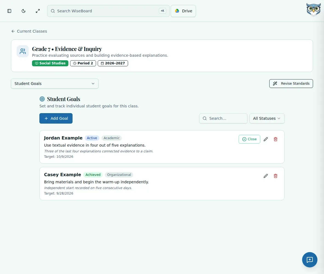Screen dimensions: 324x274
Task: Select the Jordan Example name
Action: coord(63,138)
